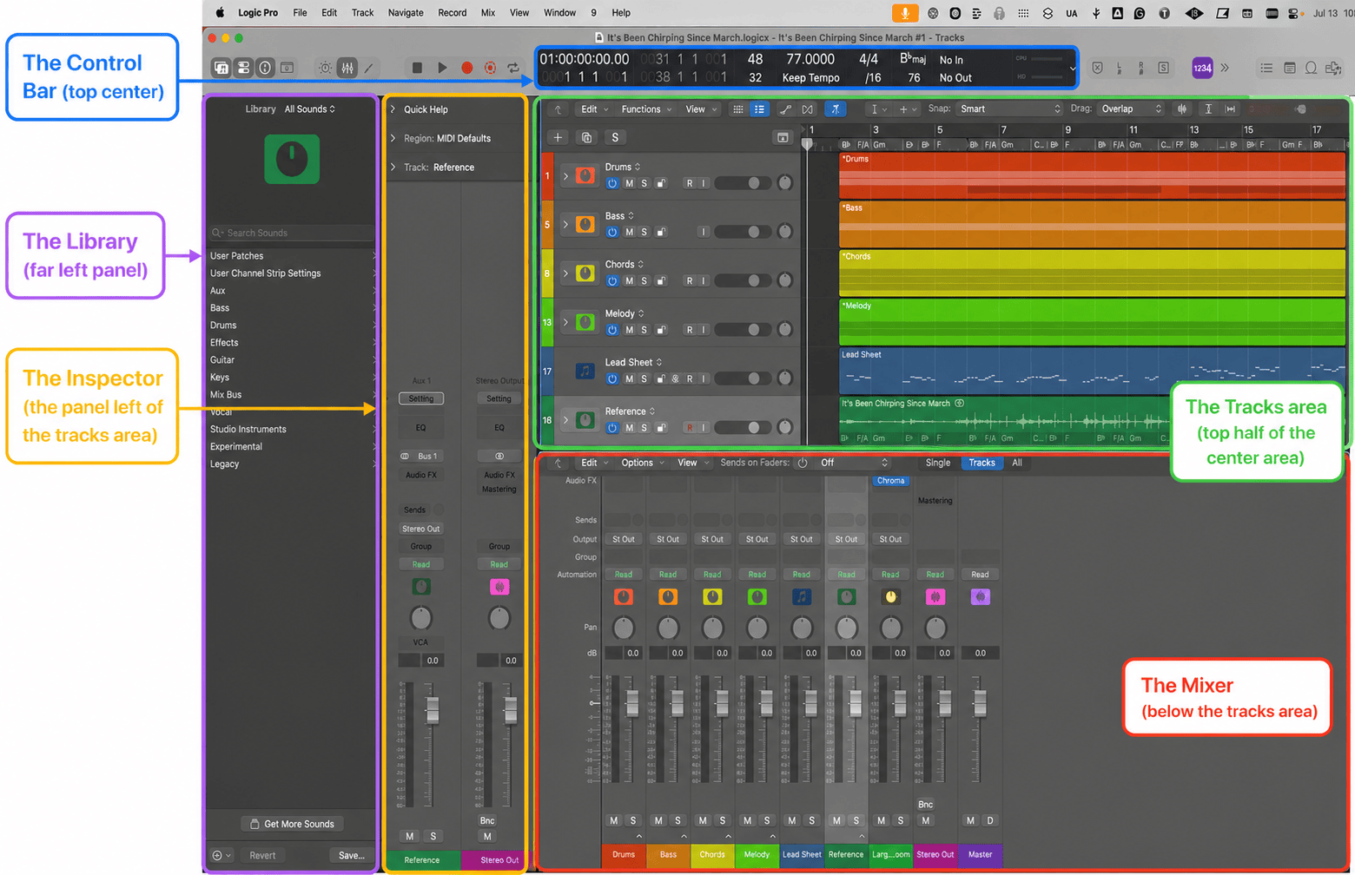Toggle the Solo mode S button in control bar

(1163, 68)
